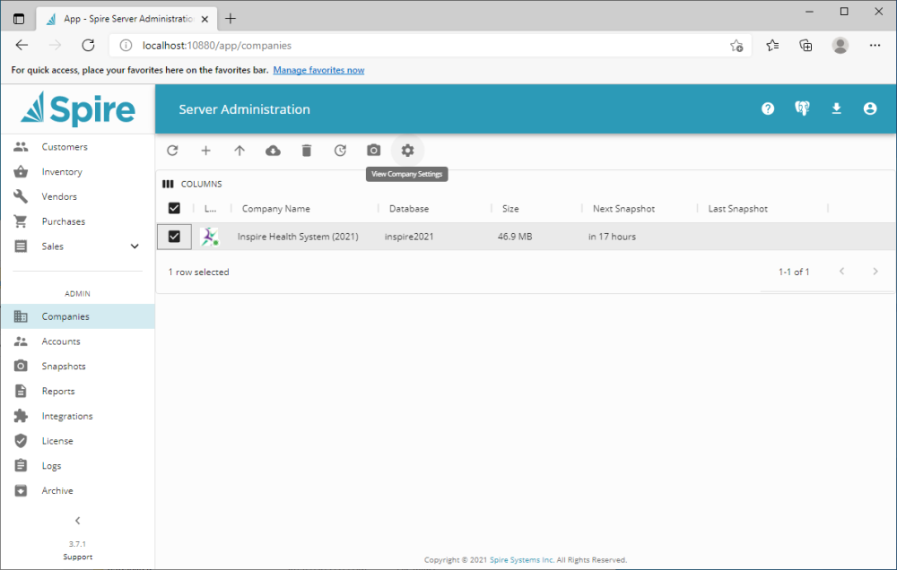The width and height of the screenshot is (897, 570).
Task: Open License in admin sidebar
Action: (x=77, y=441)
